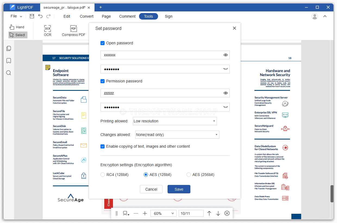Click the Save disk icon in toolbar
337x223 pixels.
tap(32, 16)
